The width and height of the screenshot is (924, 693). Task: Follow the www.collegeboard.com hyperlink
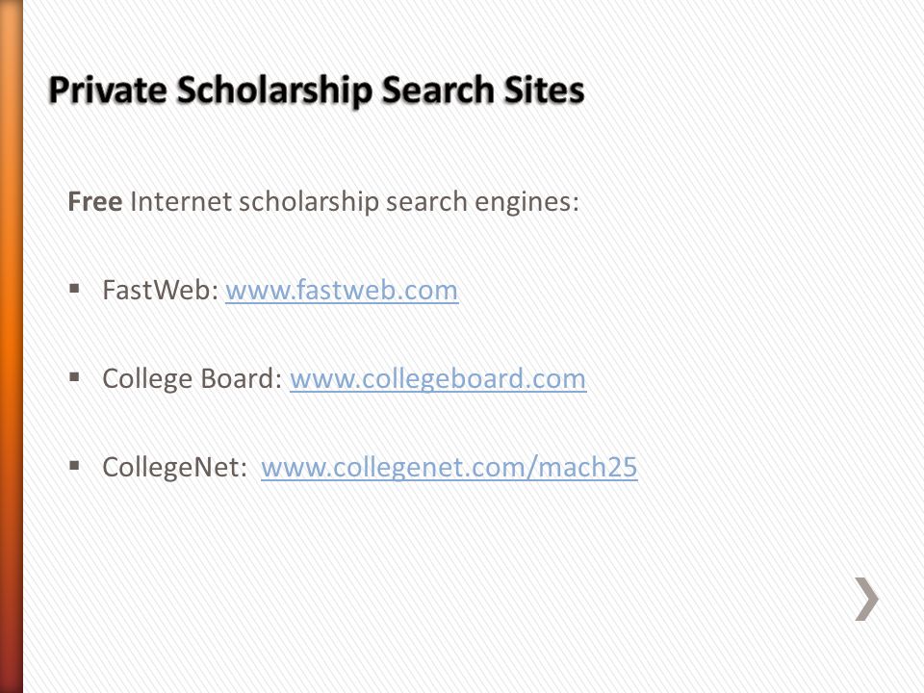point(438,379)
